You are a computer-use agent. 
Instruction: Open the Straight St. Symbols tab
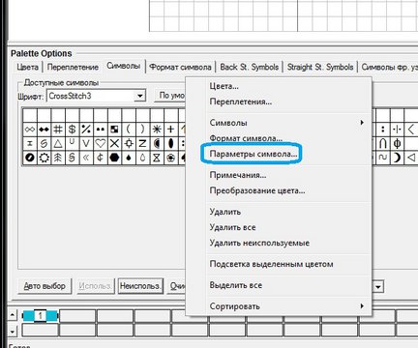(320, 67)
